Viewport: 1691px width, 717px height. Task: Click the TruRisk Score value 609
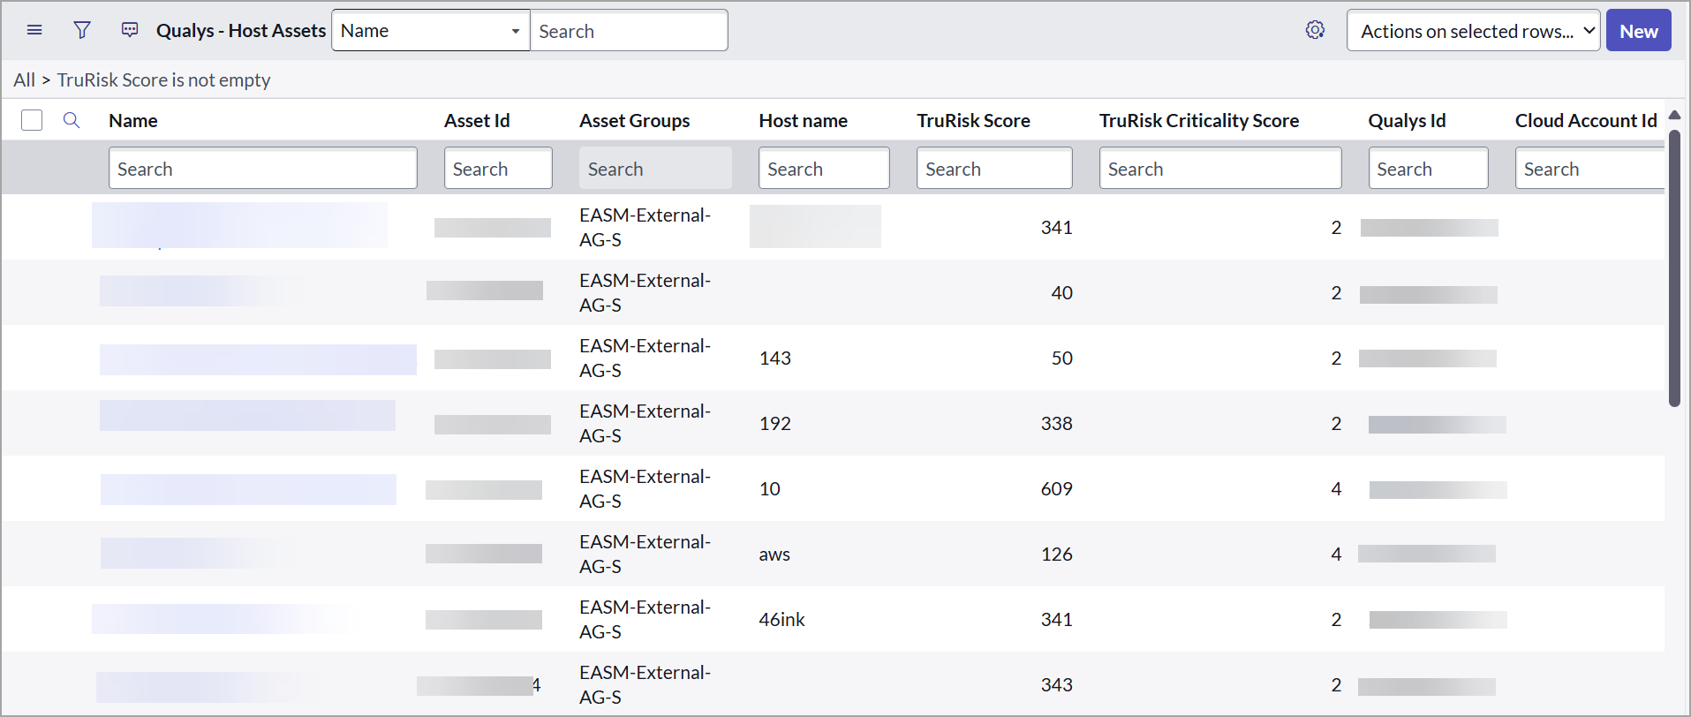coord(1056,489)
